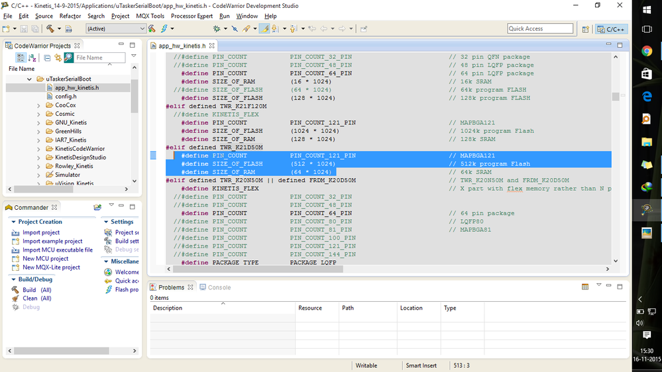Open the Processor Expert menu
Viewport: 662px width, 372px height.
point(192,16)
